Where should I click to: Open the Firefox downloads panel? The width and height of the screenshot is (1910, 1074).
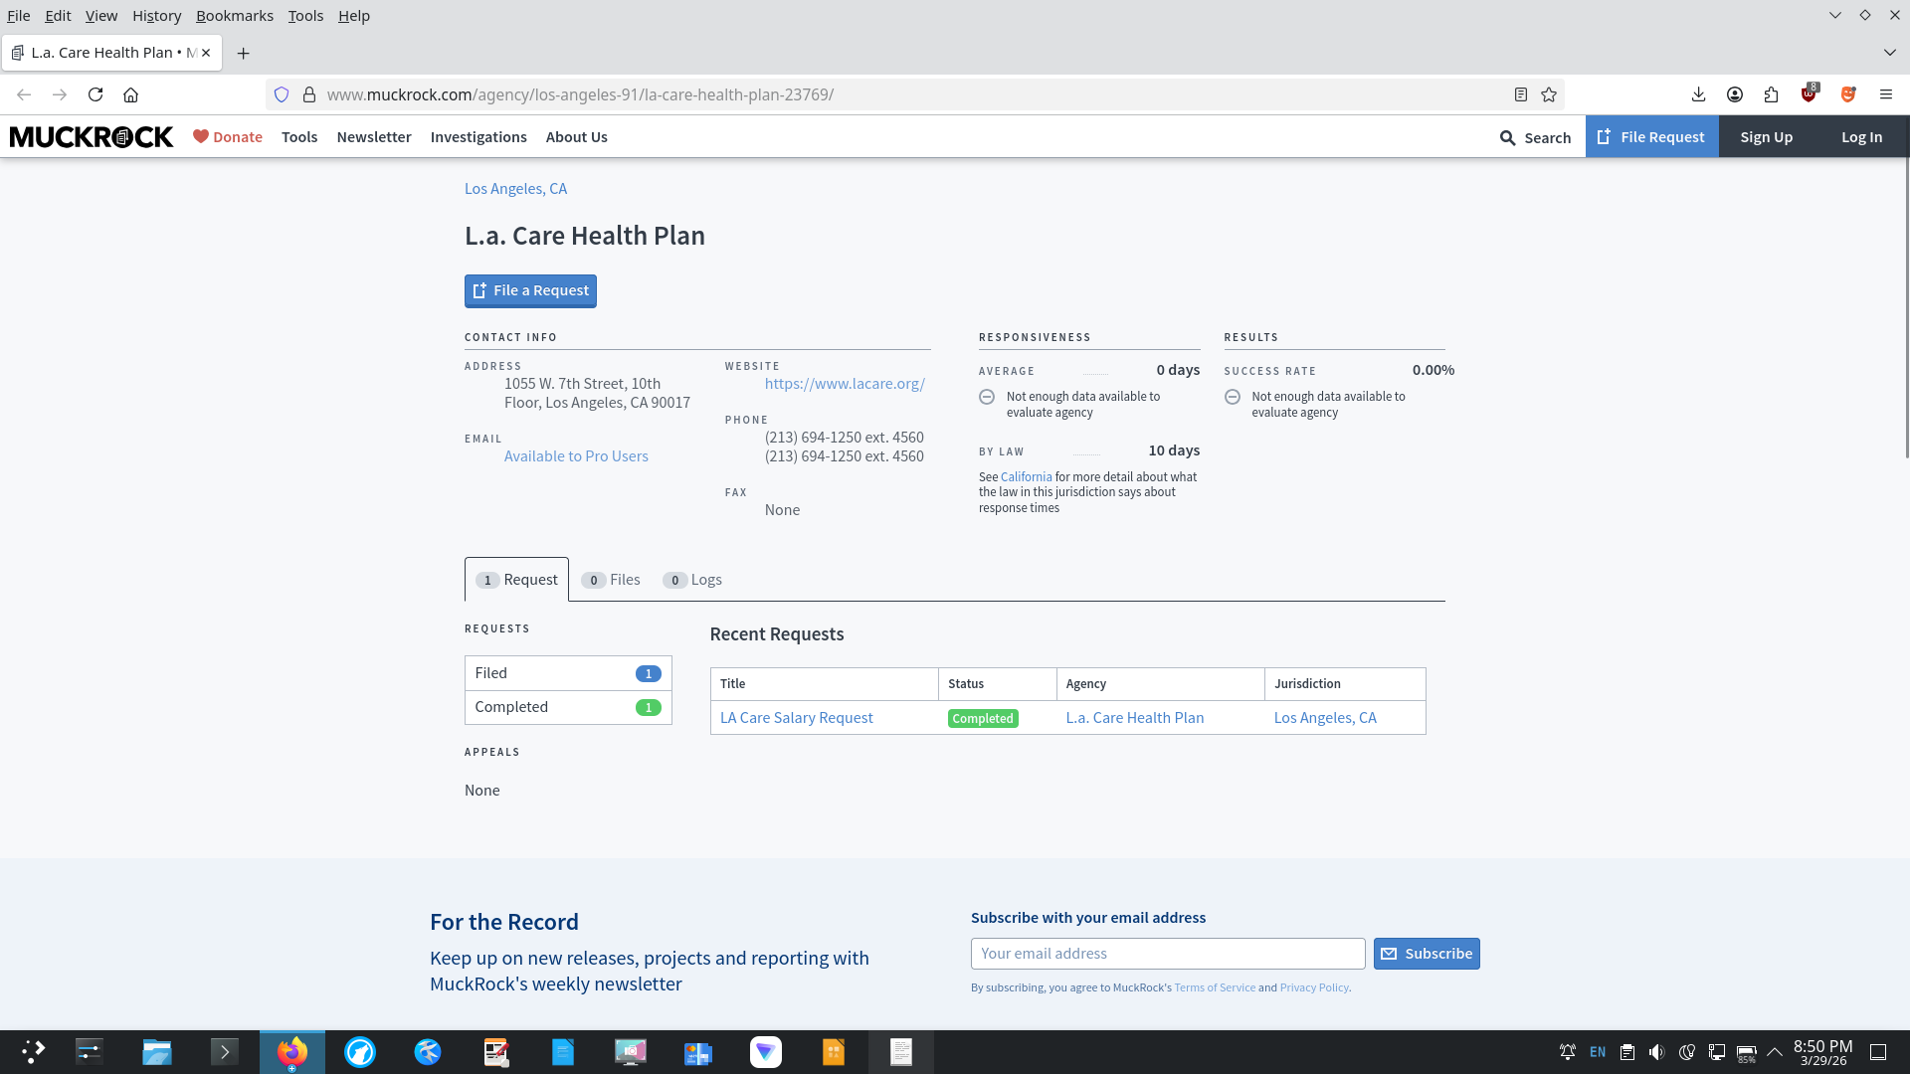pos(1698,94)
